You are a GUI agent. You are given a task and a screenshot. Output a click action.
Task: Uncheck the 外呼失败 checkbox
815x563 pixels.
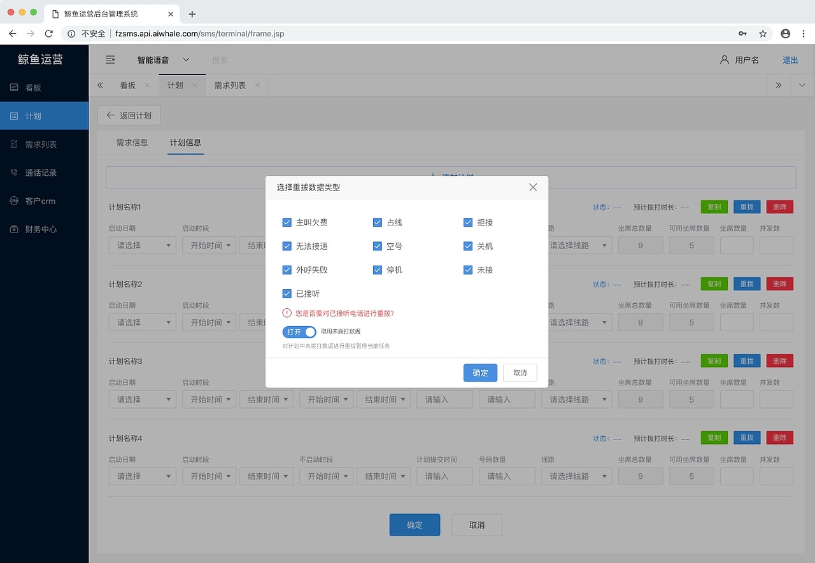point(287,269)
